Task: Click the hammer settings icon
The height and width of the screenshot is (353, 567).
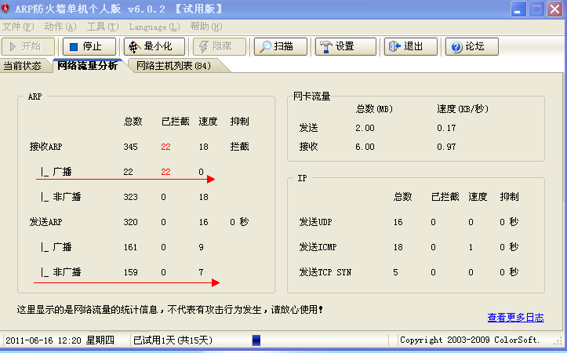Action: 326,46
